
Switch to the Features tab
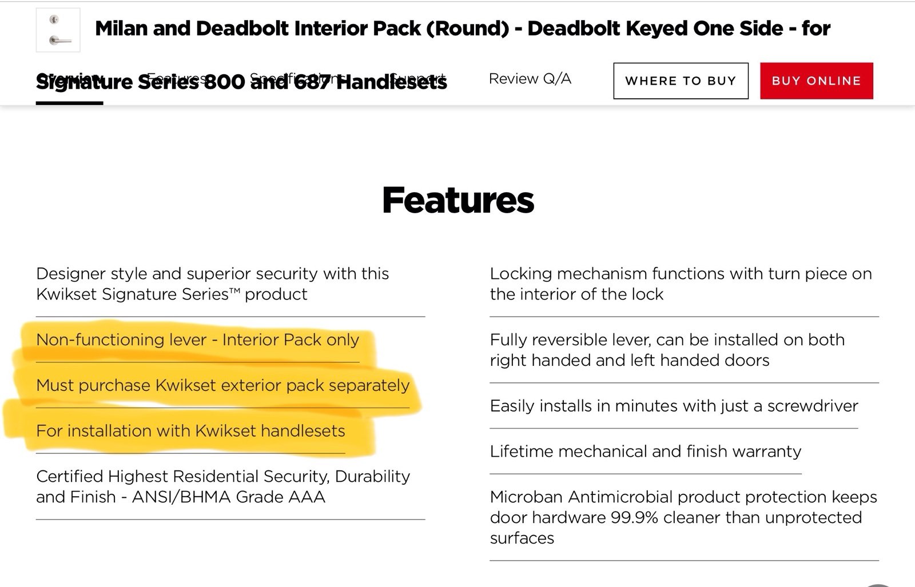tap(177, 78)
